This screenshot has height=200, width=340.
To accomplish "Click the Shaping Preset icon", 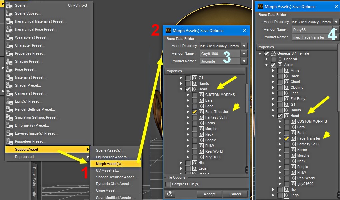I will pos(9,62).
